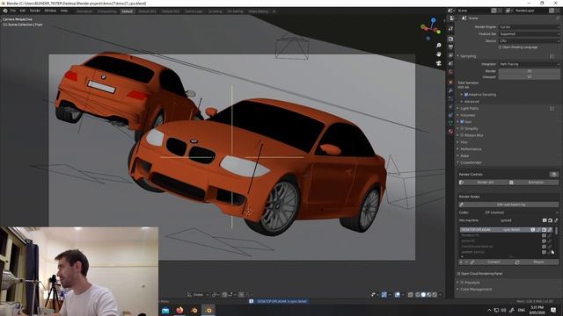The height and width of the screenshot is (316, 563).
Task: Open the View Layer properties tab
Action: click(451, 55)
